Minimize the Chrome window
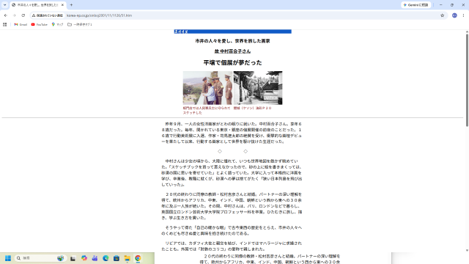469x264 pixels. (x=441, y=5)
